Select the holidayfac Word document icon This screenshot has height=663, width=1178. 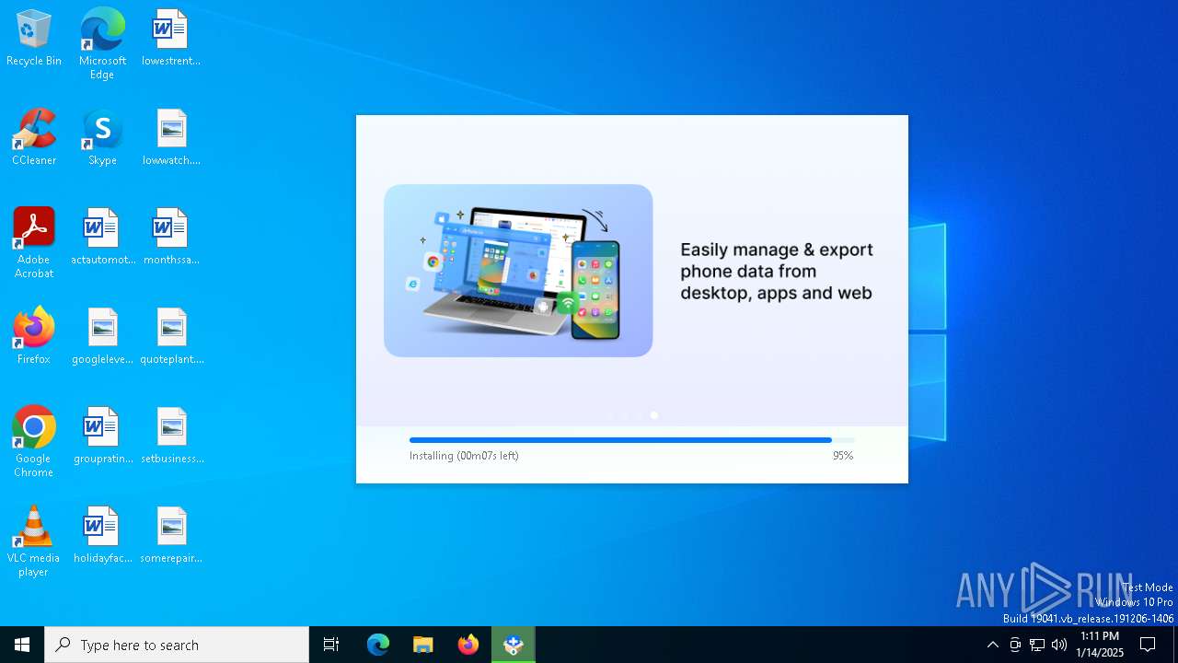point(102,535)
